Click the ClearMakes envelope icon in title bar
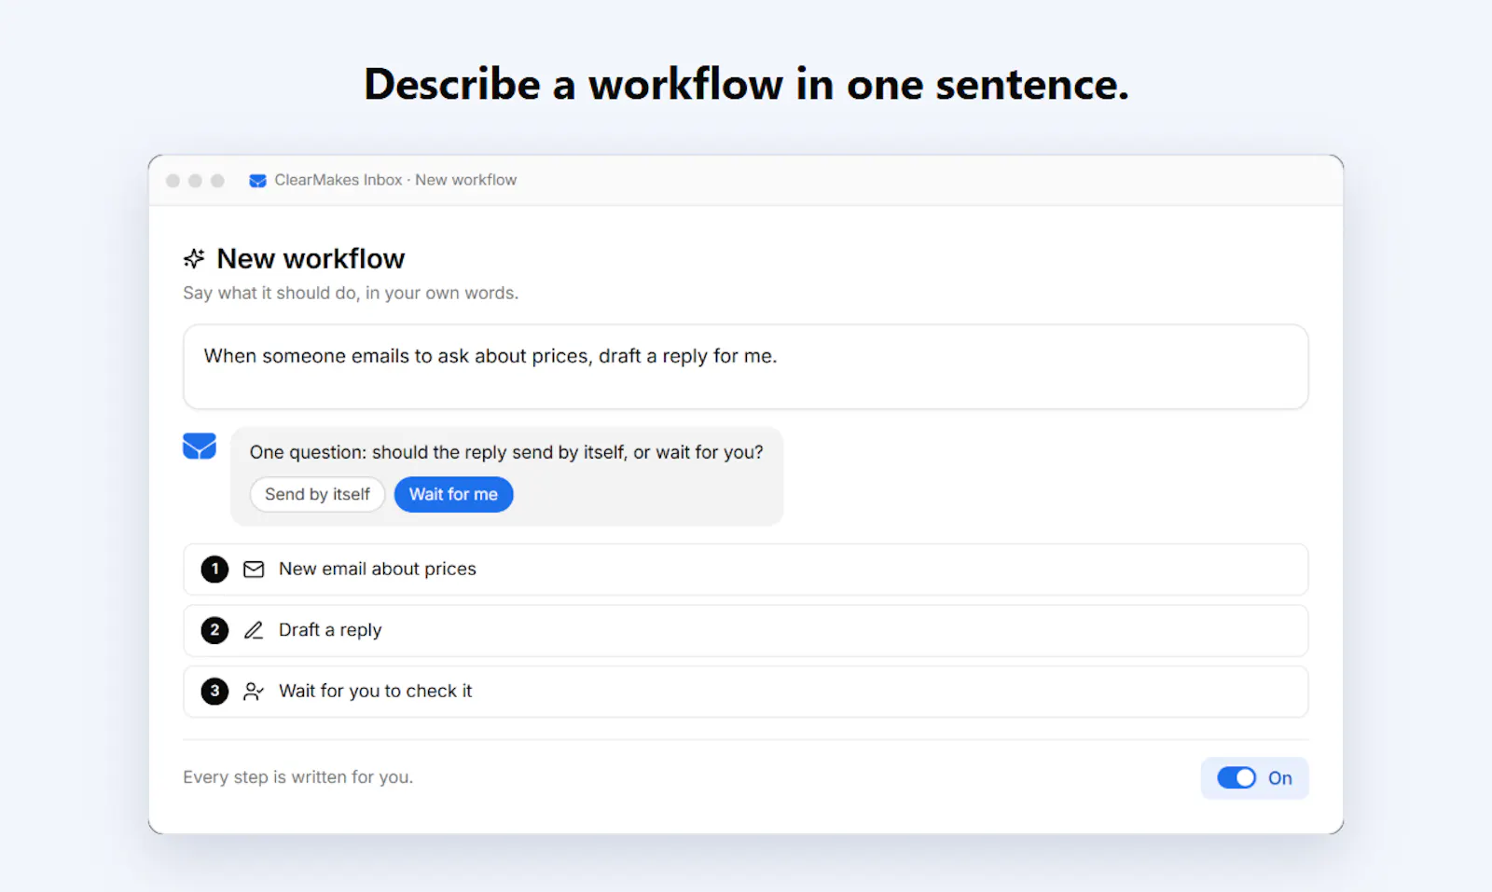 [258, 181]
